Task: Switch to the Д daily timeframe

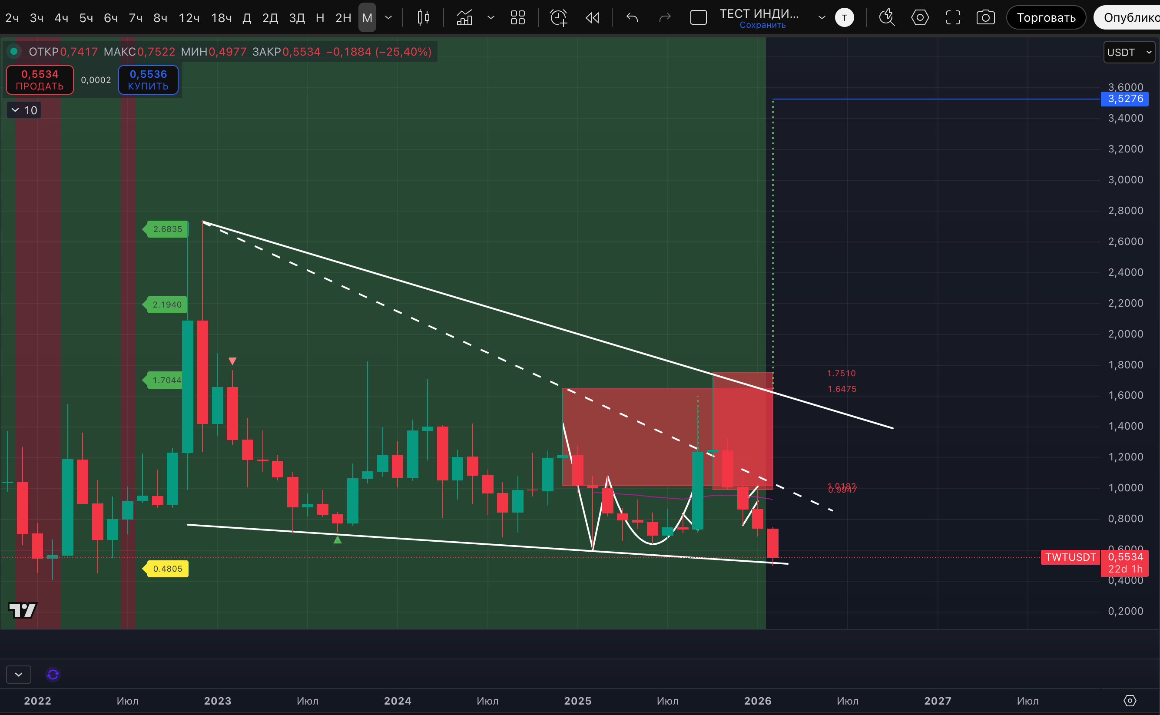Action: pyautogui.click(x=246, y=18)
